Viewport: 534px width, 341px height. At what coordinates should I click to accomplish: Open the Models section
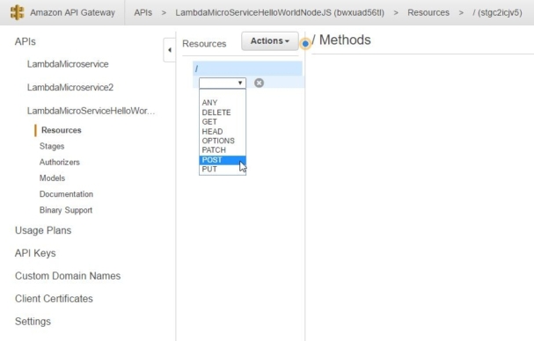(52, 178)
